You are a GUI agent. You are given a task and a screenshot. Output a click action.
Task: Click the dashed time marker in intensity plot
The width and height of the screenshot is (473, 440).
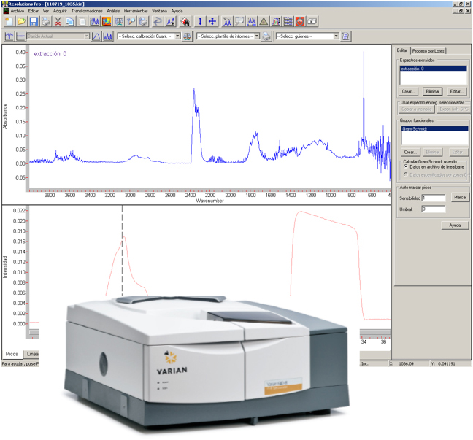pyautogui.click(x=122, y=250)
